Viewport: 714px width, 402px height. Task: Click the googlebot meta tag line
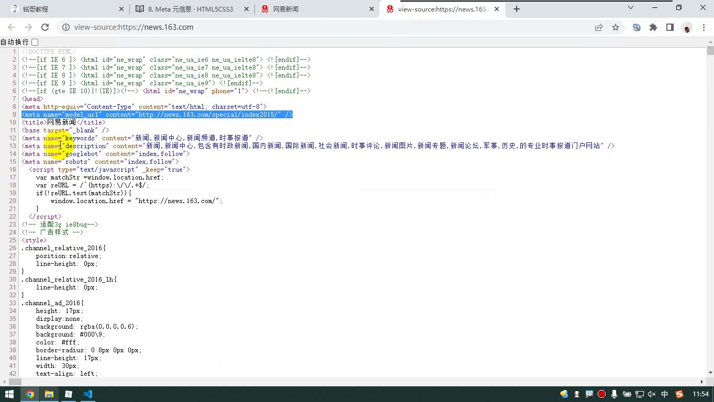pos(106,154)
